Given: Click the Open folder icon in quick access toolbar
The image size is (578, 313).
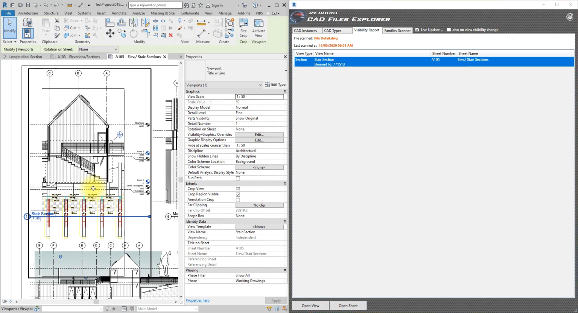Looking at the screenshot, I should 20,5.
